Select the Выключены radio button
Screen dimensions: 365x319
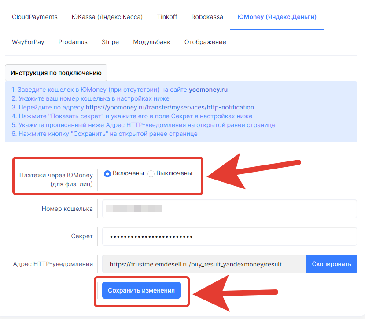click(x=151, y=174)
